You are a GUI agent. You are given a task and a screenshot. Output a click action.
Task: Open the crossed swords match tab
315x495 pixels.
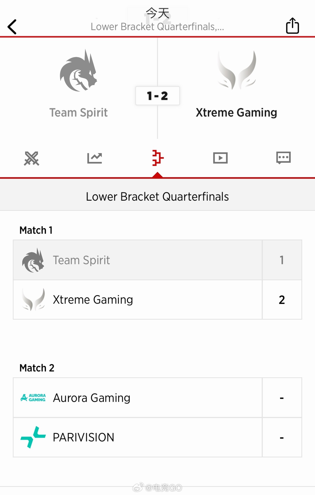click(32, 158)
